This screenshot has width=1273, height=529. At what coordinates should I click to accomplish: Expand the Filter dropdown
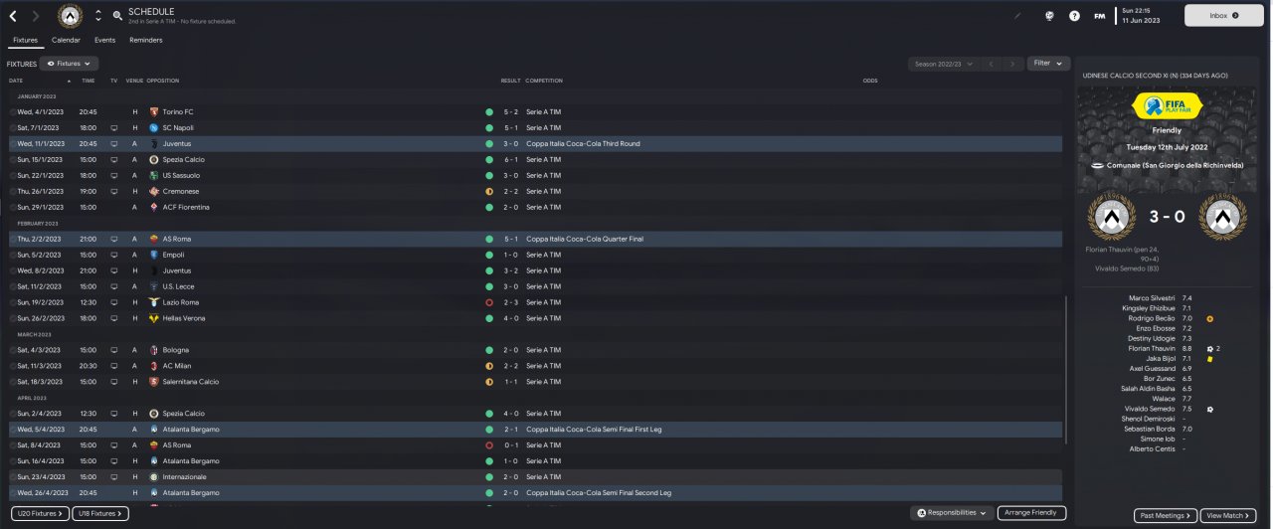[1048, 63]
